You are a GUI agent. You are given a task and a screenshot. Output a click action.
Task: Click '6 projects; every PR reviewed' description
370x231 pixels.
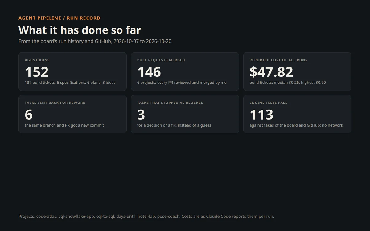pos(182,83)
